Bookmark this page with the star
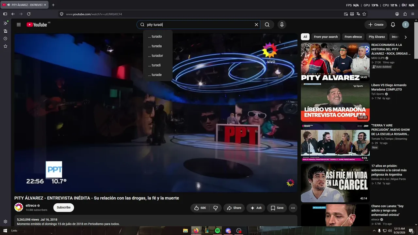Image resolution: width=418 pixels, height=235 pixels. [364, 14]
